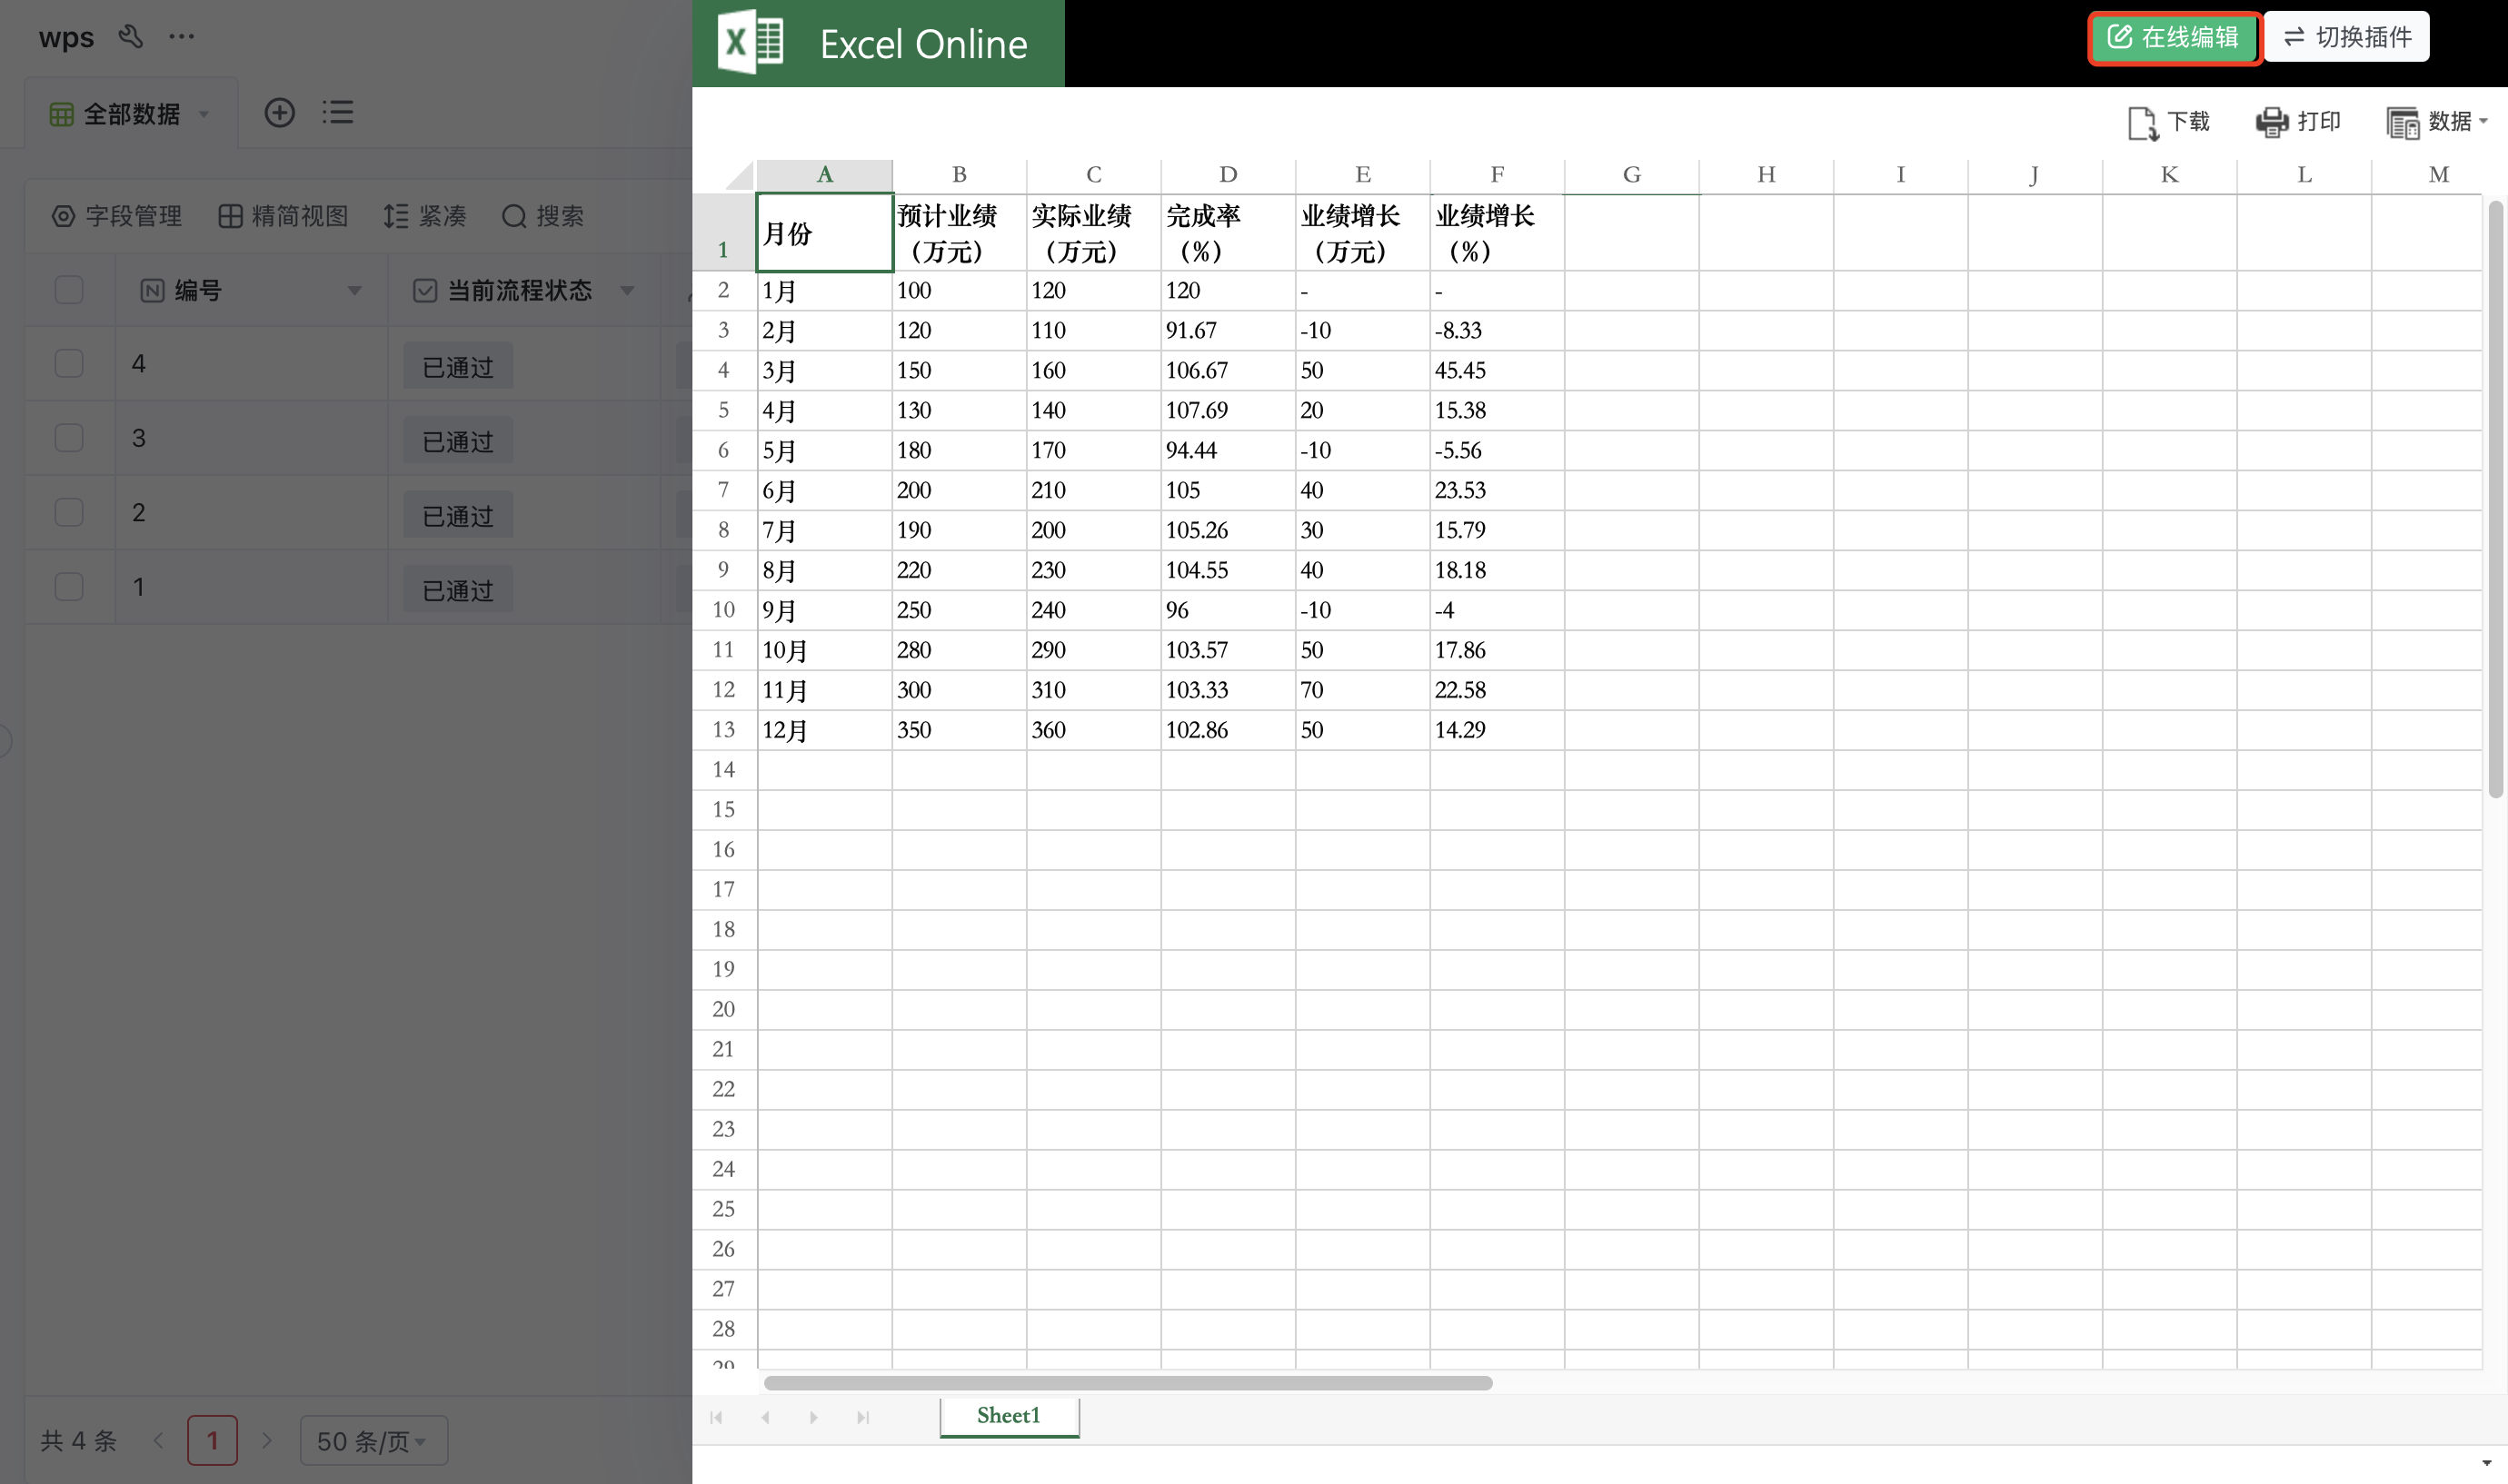Screen dimensions: 2508x1484
Task: Click the 10月 cell
Action: click(824, 650)
